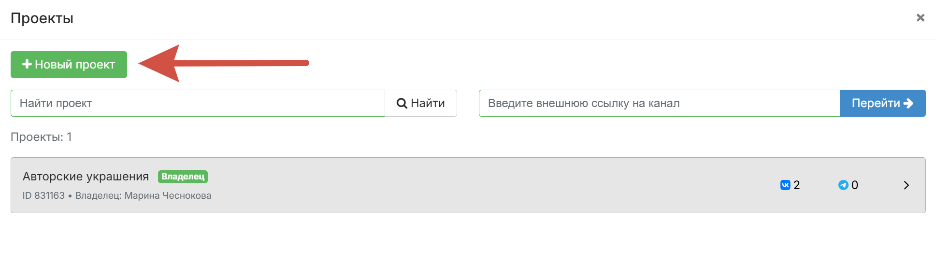Focus the external channel link input
Viewport: 936px width, 273px height.
(659, 103)
